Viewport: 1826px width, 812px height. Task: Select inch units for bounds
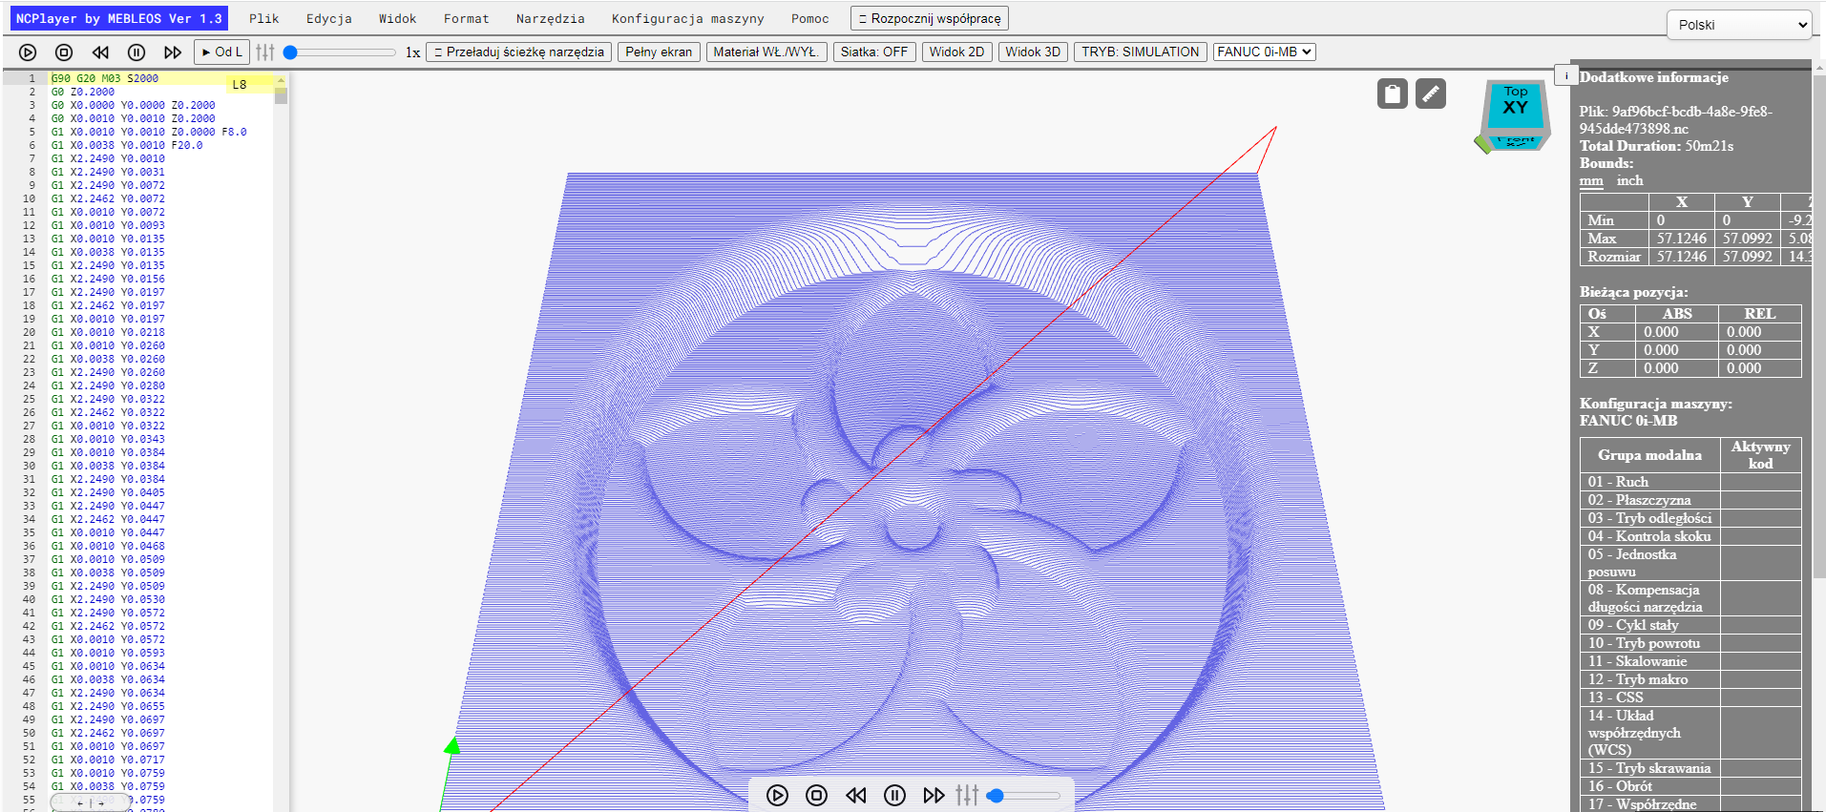(1629, 180)
